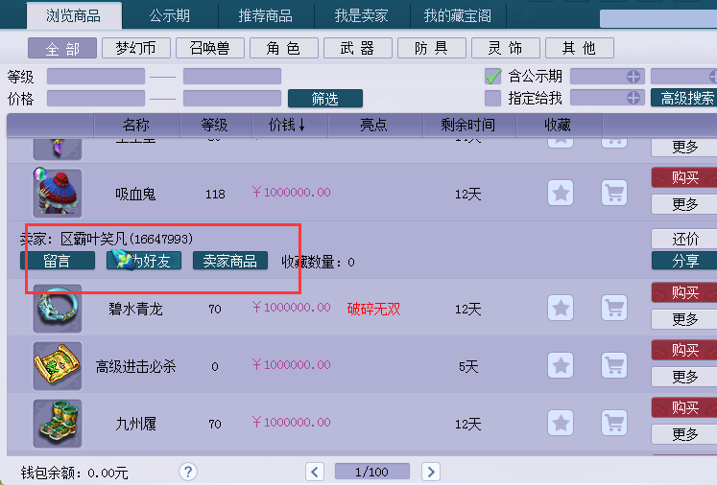Image resolution: width=717 pixels, height=485 pixels.
Task: Buy 碧水青龙 with 购买 button
Action: pyautogui.click(x=684, y=292)
